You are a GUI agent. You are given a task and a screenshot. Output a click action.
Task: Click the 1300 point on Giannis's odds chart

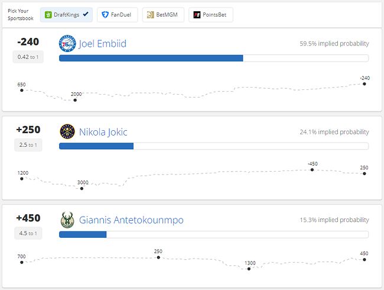point(249,269)
